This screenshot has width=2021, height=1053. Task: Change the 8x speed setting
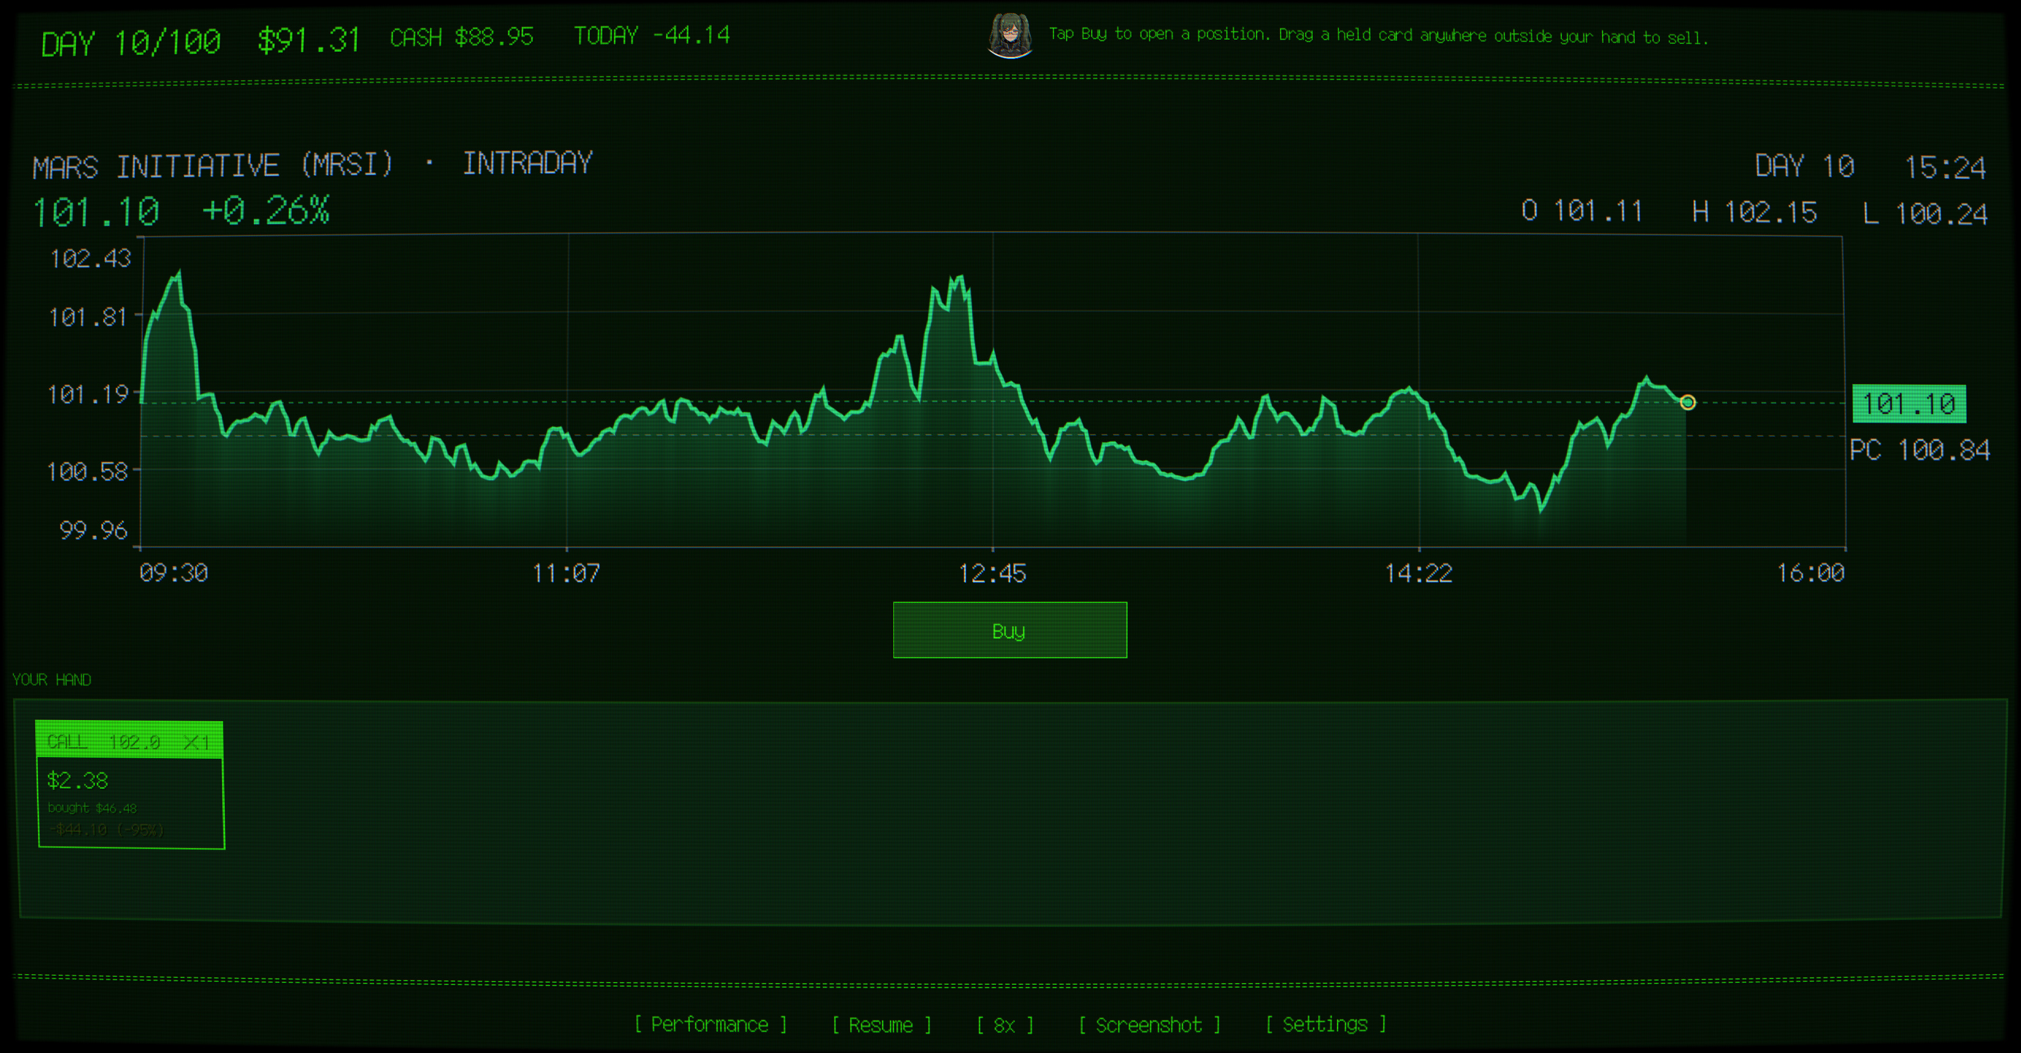point(1005,1024)
